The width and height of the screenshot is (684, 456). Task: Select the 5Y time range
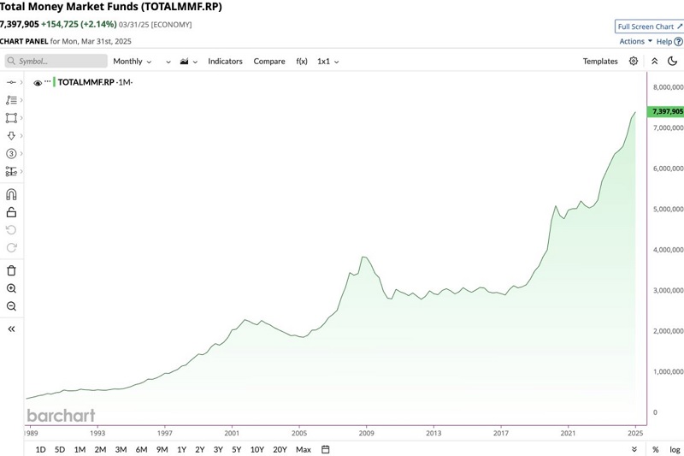coord(237,449)
